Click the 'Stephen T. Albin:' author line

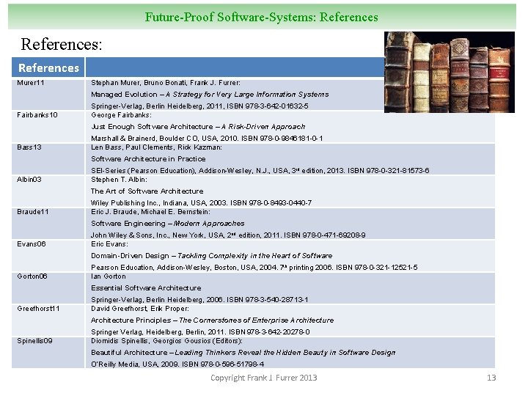(x=119, y=180)
